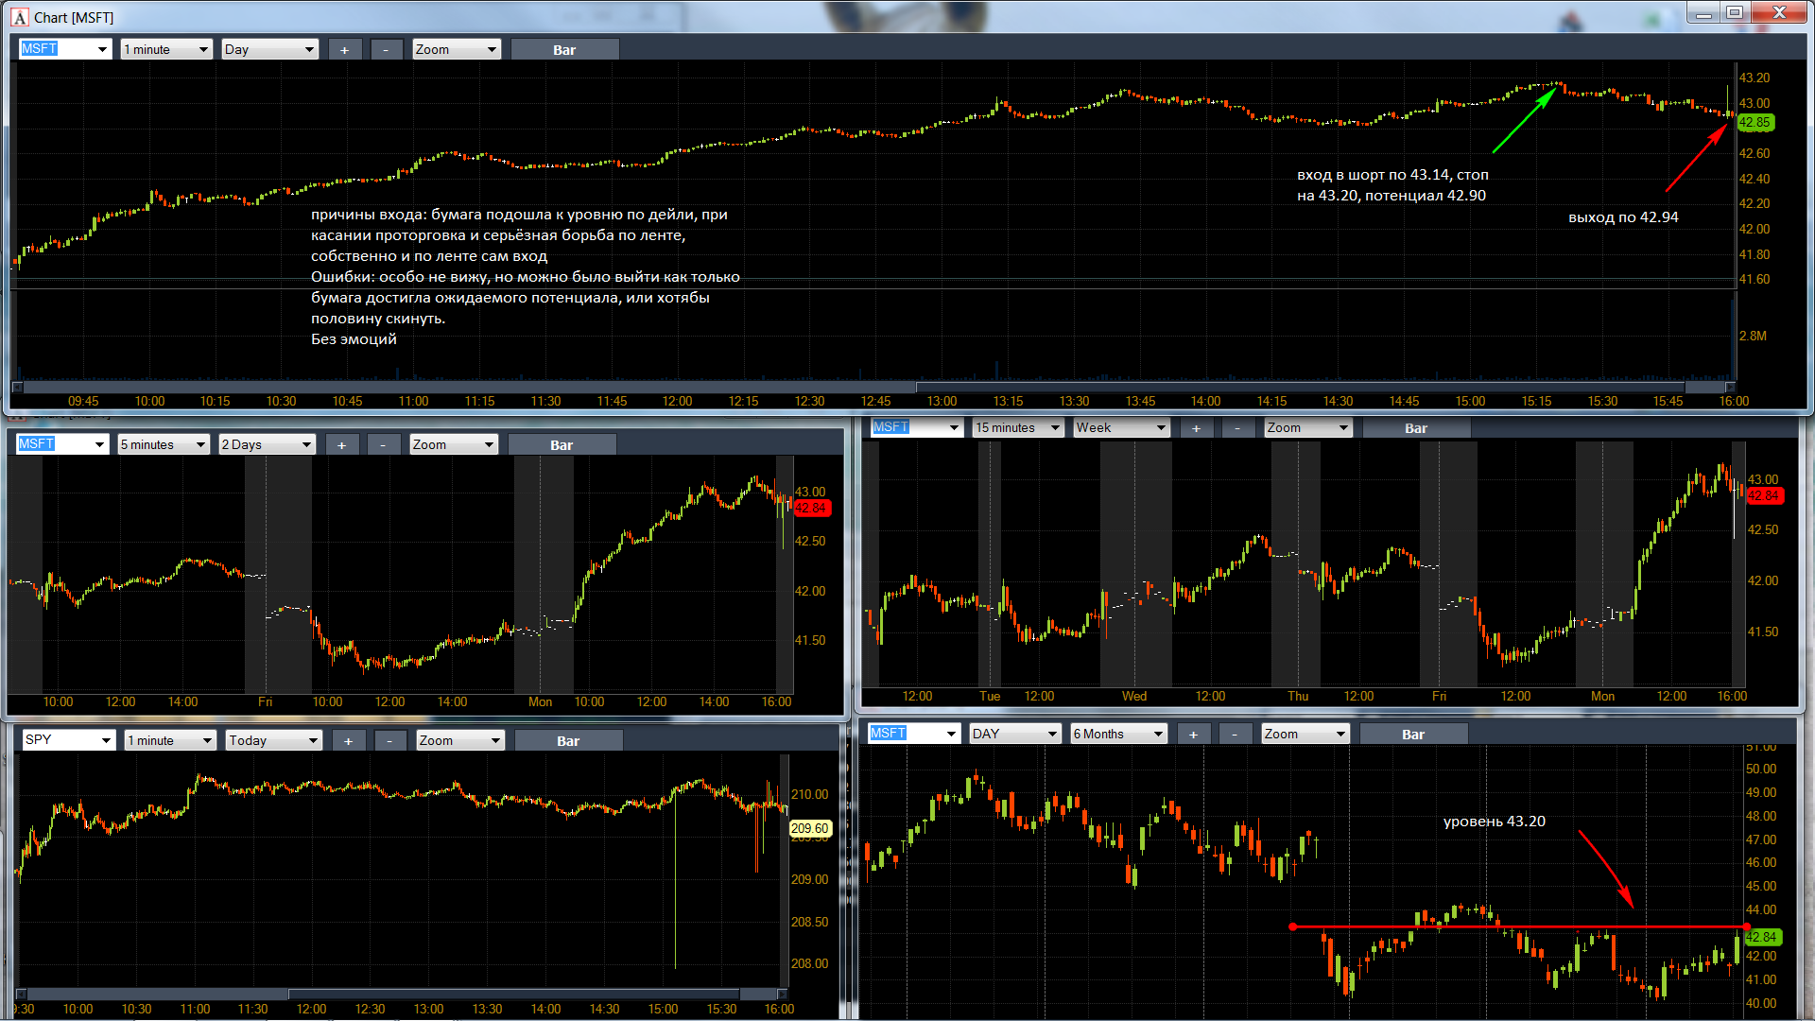1815x1021 pixels.
Task: Click Bar button in 5 minutes chart
Action: [x=562, y=444]
